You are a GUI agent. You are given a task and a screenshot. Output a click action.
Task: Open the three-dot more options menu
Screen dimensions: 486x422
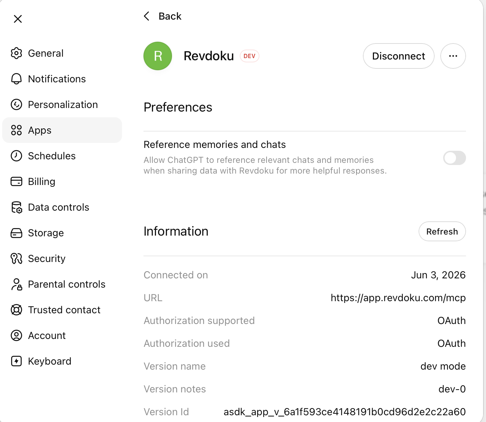click(453, 56)
